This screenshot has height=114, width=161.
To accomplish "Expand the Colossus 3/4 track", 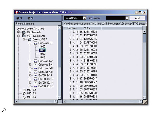I will tap(30, 64).
